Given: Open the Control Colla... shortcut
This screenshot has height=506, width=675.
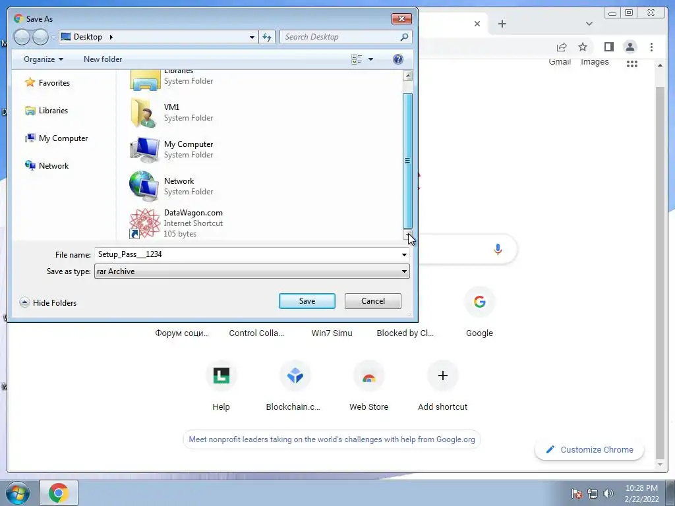Looking at the screenshot, I should pos(256,333).
